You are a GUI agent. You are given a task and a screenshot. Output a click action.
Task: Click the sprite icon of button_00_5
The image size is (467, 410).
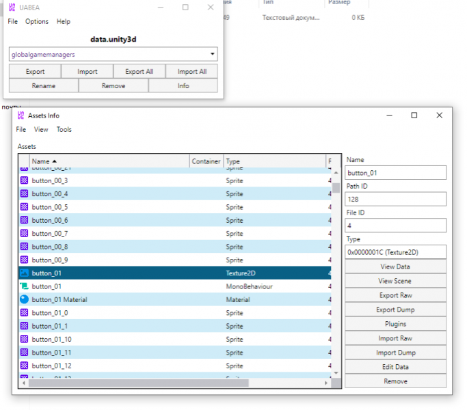(24, 206)
